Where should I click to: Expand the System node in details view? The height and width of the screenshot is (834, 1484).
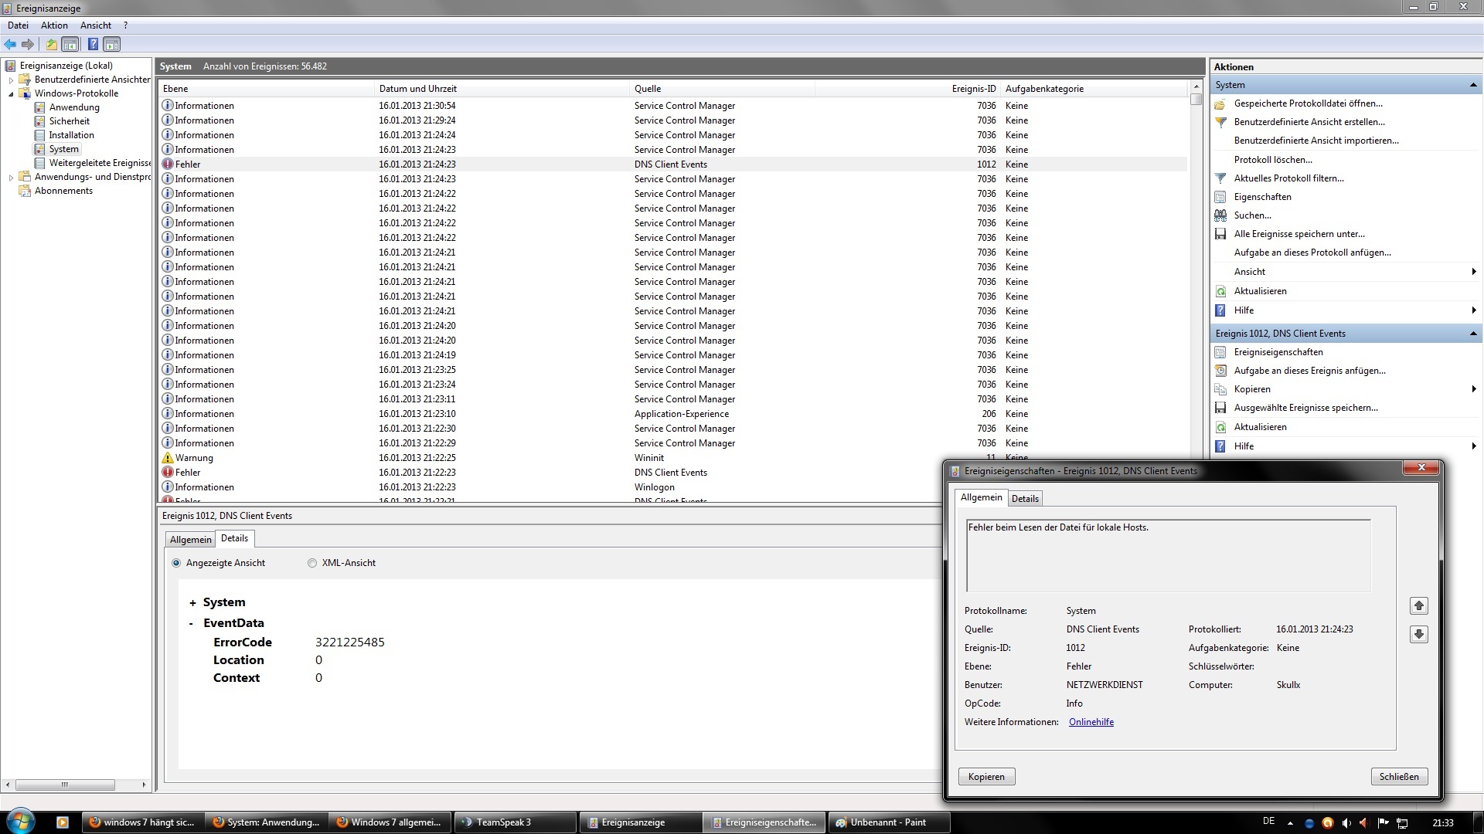coord(192,603)
